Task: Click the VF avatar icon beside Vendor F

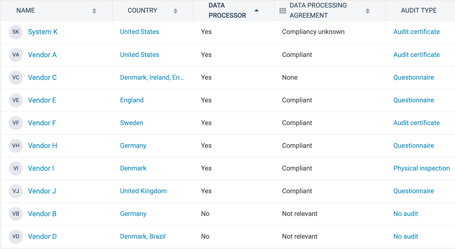Action: [16, 123]
